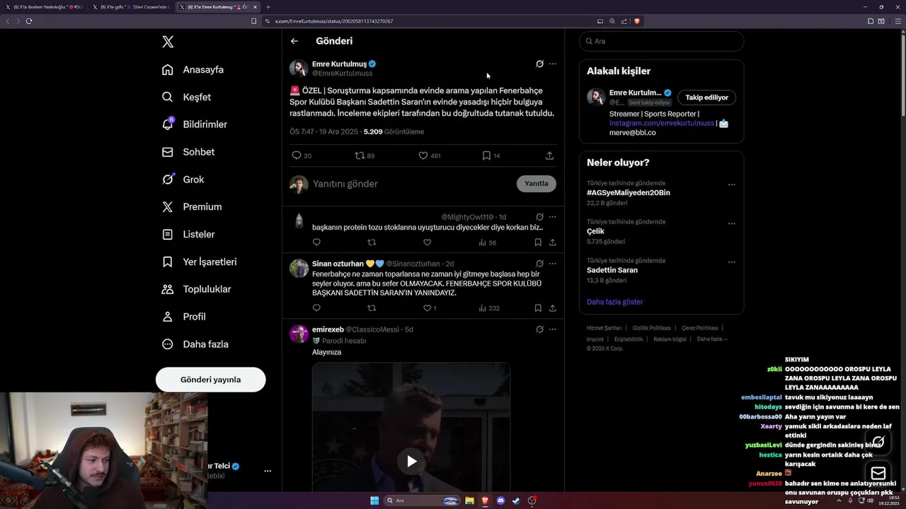Image resolution: width=906 pixels, height=509 pixels.
Task: Bookmark the main post with 14 bookmarks
Action: pyautogui.click(x=491, y=156)
